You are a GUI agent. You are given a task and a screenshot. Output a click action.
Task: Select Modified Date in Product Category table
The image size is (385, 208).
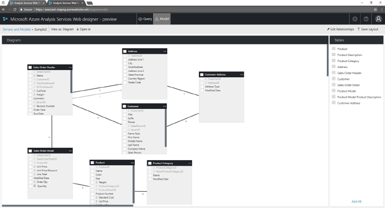click(x=161, y=179)
